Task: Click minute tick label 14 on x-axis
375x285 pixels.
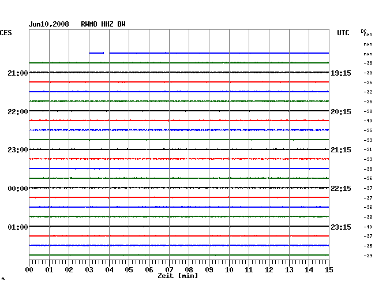Action: point(309,269)
